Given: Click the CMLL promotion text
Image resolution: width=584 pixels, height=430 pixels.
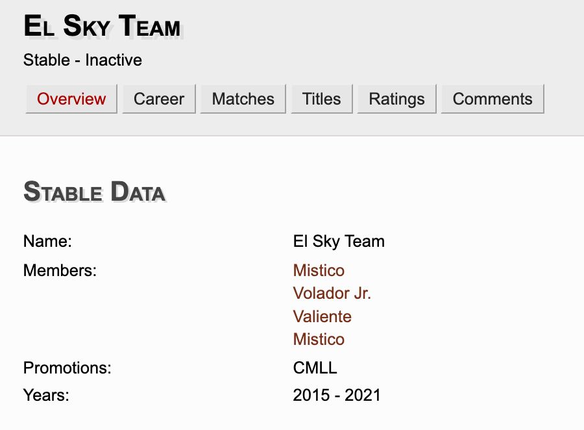Looking at the screenshot, I should pos(315,368).
